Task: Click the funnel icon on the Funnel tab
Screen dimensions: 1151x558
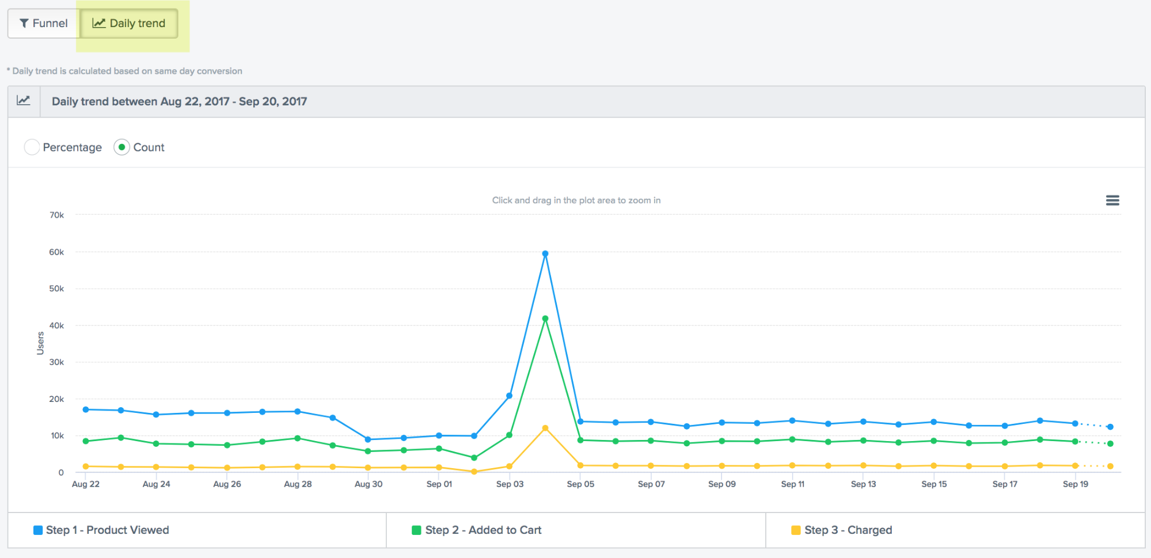Action: coord(24,23)
